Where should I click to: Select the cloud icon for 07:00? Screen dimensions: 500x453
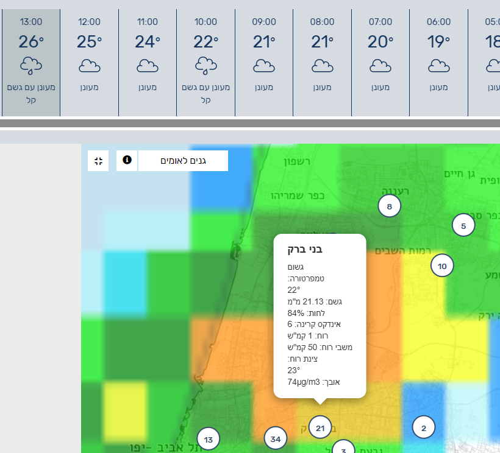click(380, 66)
